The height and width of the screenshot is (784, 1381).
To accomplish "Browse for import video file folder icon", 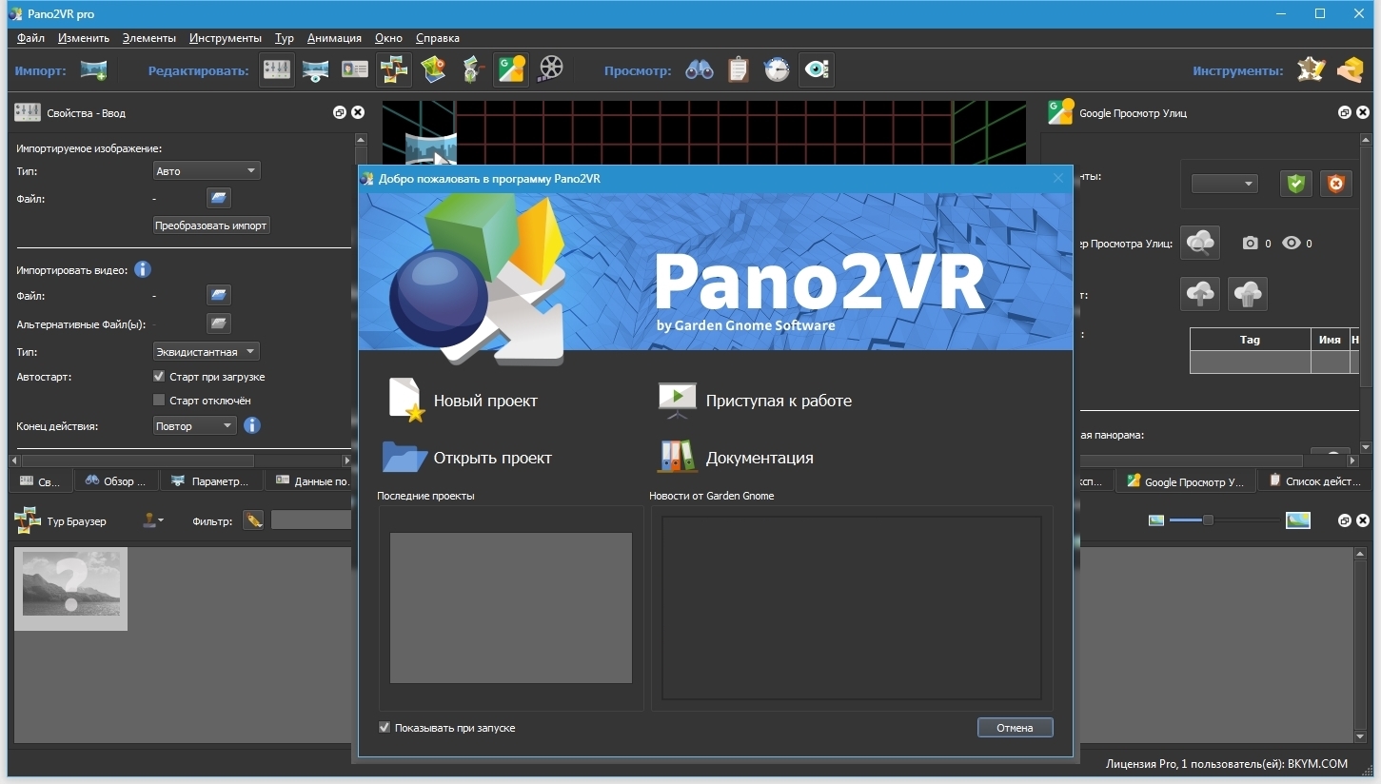I will [219, 295].
